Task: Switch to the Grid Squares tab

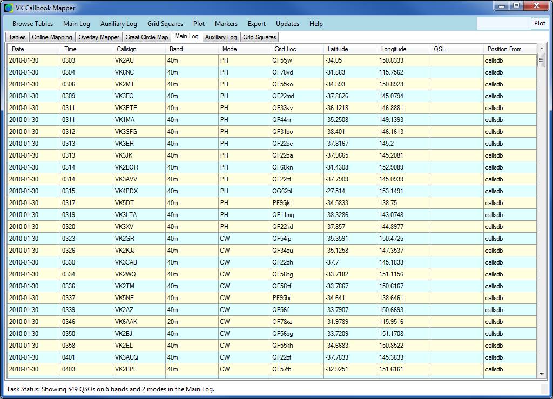Action: click(x=260, y=37)
